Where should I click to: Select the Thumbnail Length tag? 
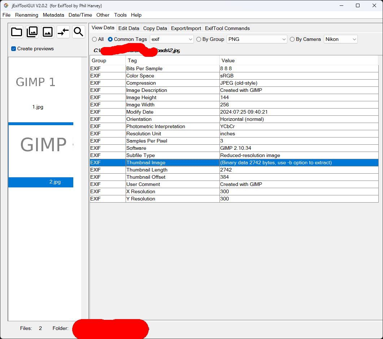[x=173, y=170]
